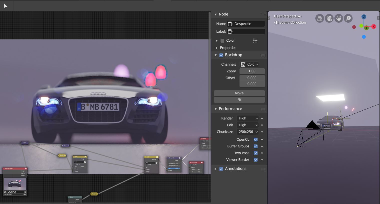Select the pan hand icon in the 3D viewport
The image size is (380, 204).
339,18
